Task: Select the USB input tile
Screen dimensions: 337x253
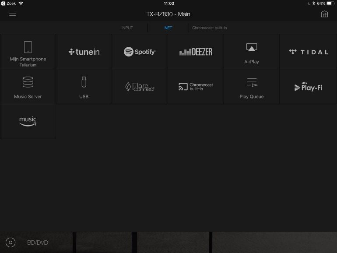Action: click(84, 87)
